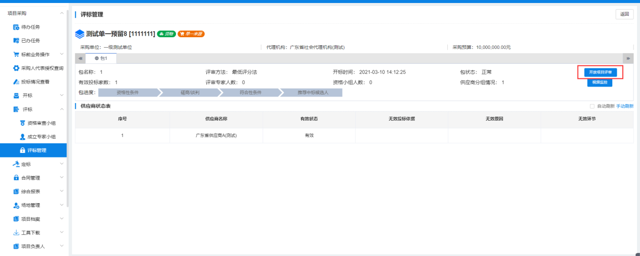
Task: Click the 资格审查小组 shield icon
Action: point(23,123)
